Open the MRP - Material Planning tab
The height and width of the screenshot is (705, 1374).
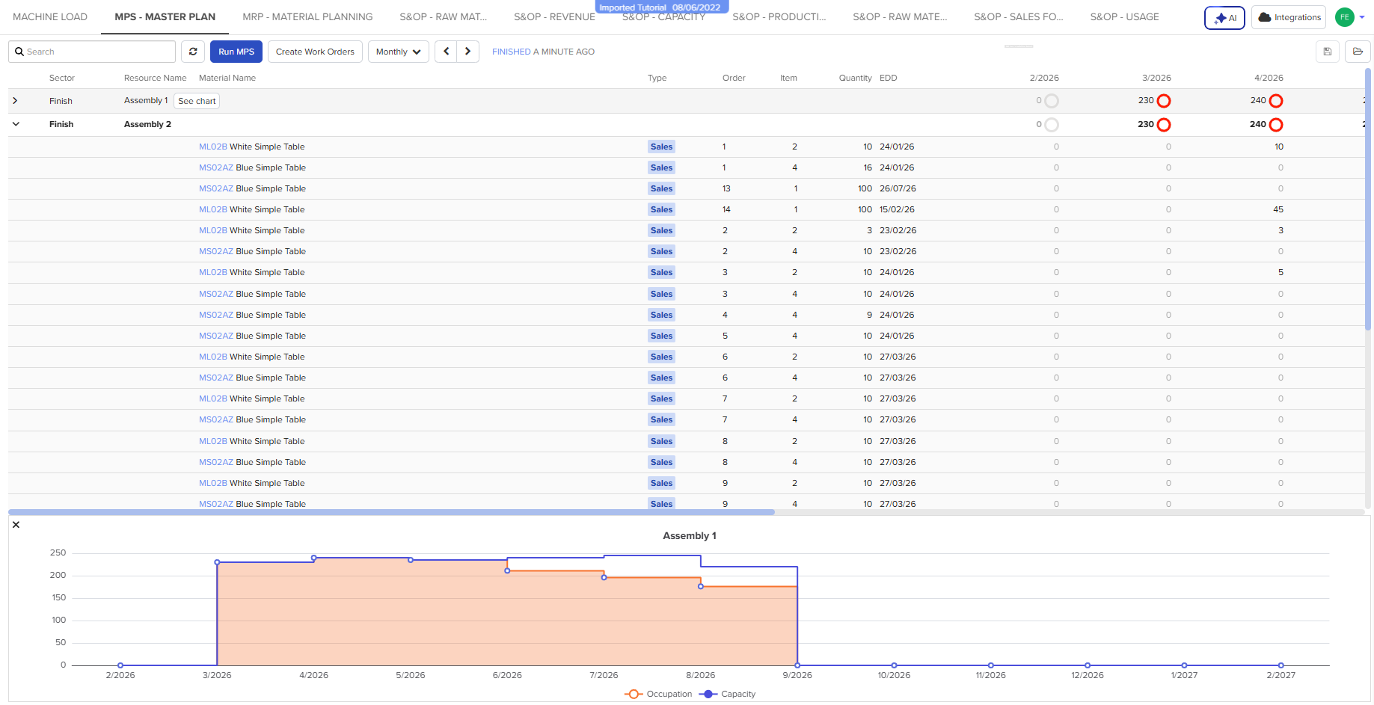[307, 16]
